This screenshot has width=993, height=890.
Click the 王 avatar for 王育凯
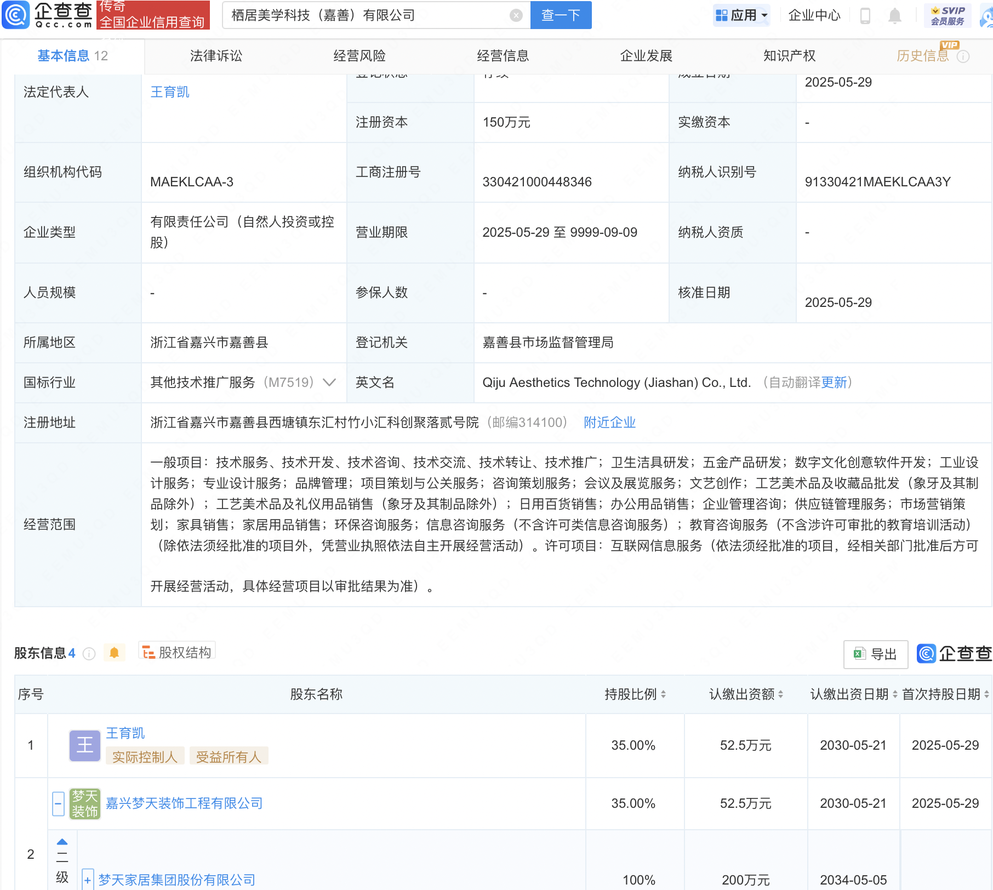tap(85, 745)
